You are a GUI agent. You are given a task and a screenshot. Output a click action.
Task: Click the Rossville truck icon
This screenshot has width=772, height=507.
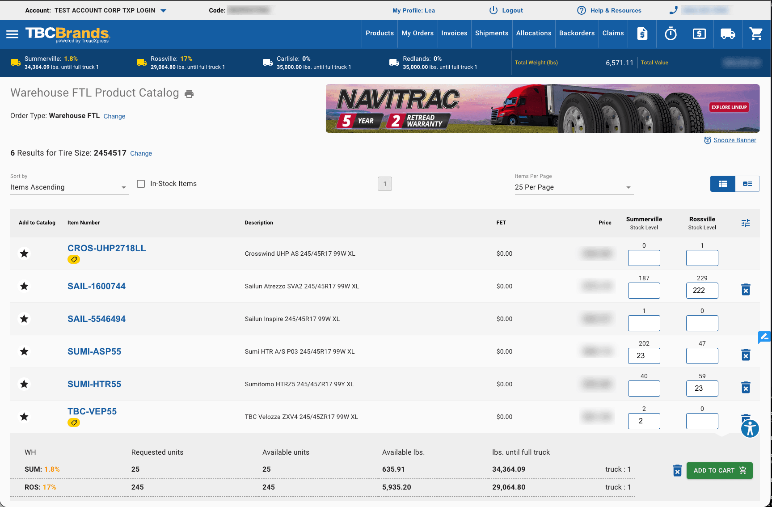(x=142, y=63)
